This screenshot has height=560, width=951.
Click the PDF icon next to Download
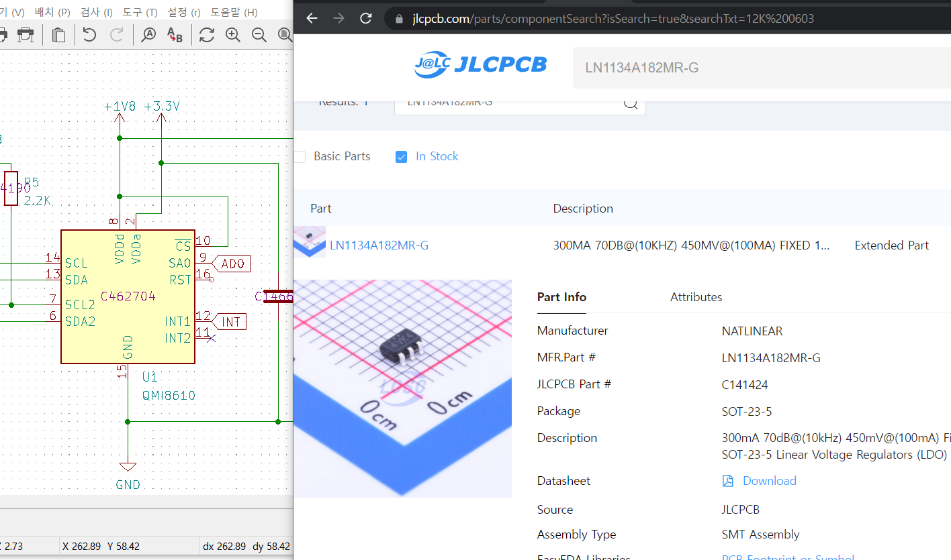(x=728, y=481)
